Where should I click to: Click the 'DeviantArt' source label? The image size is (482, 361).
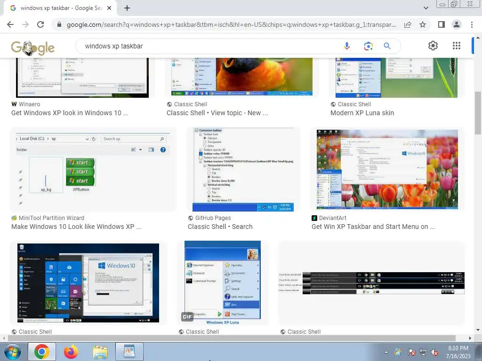pos(333,218)
